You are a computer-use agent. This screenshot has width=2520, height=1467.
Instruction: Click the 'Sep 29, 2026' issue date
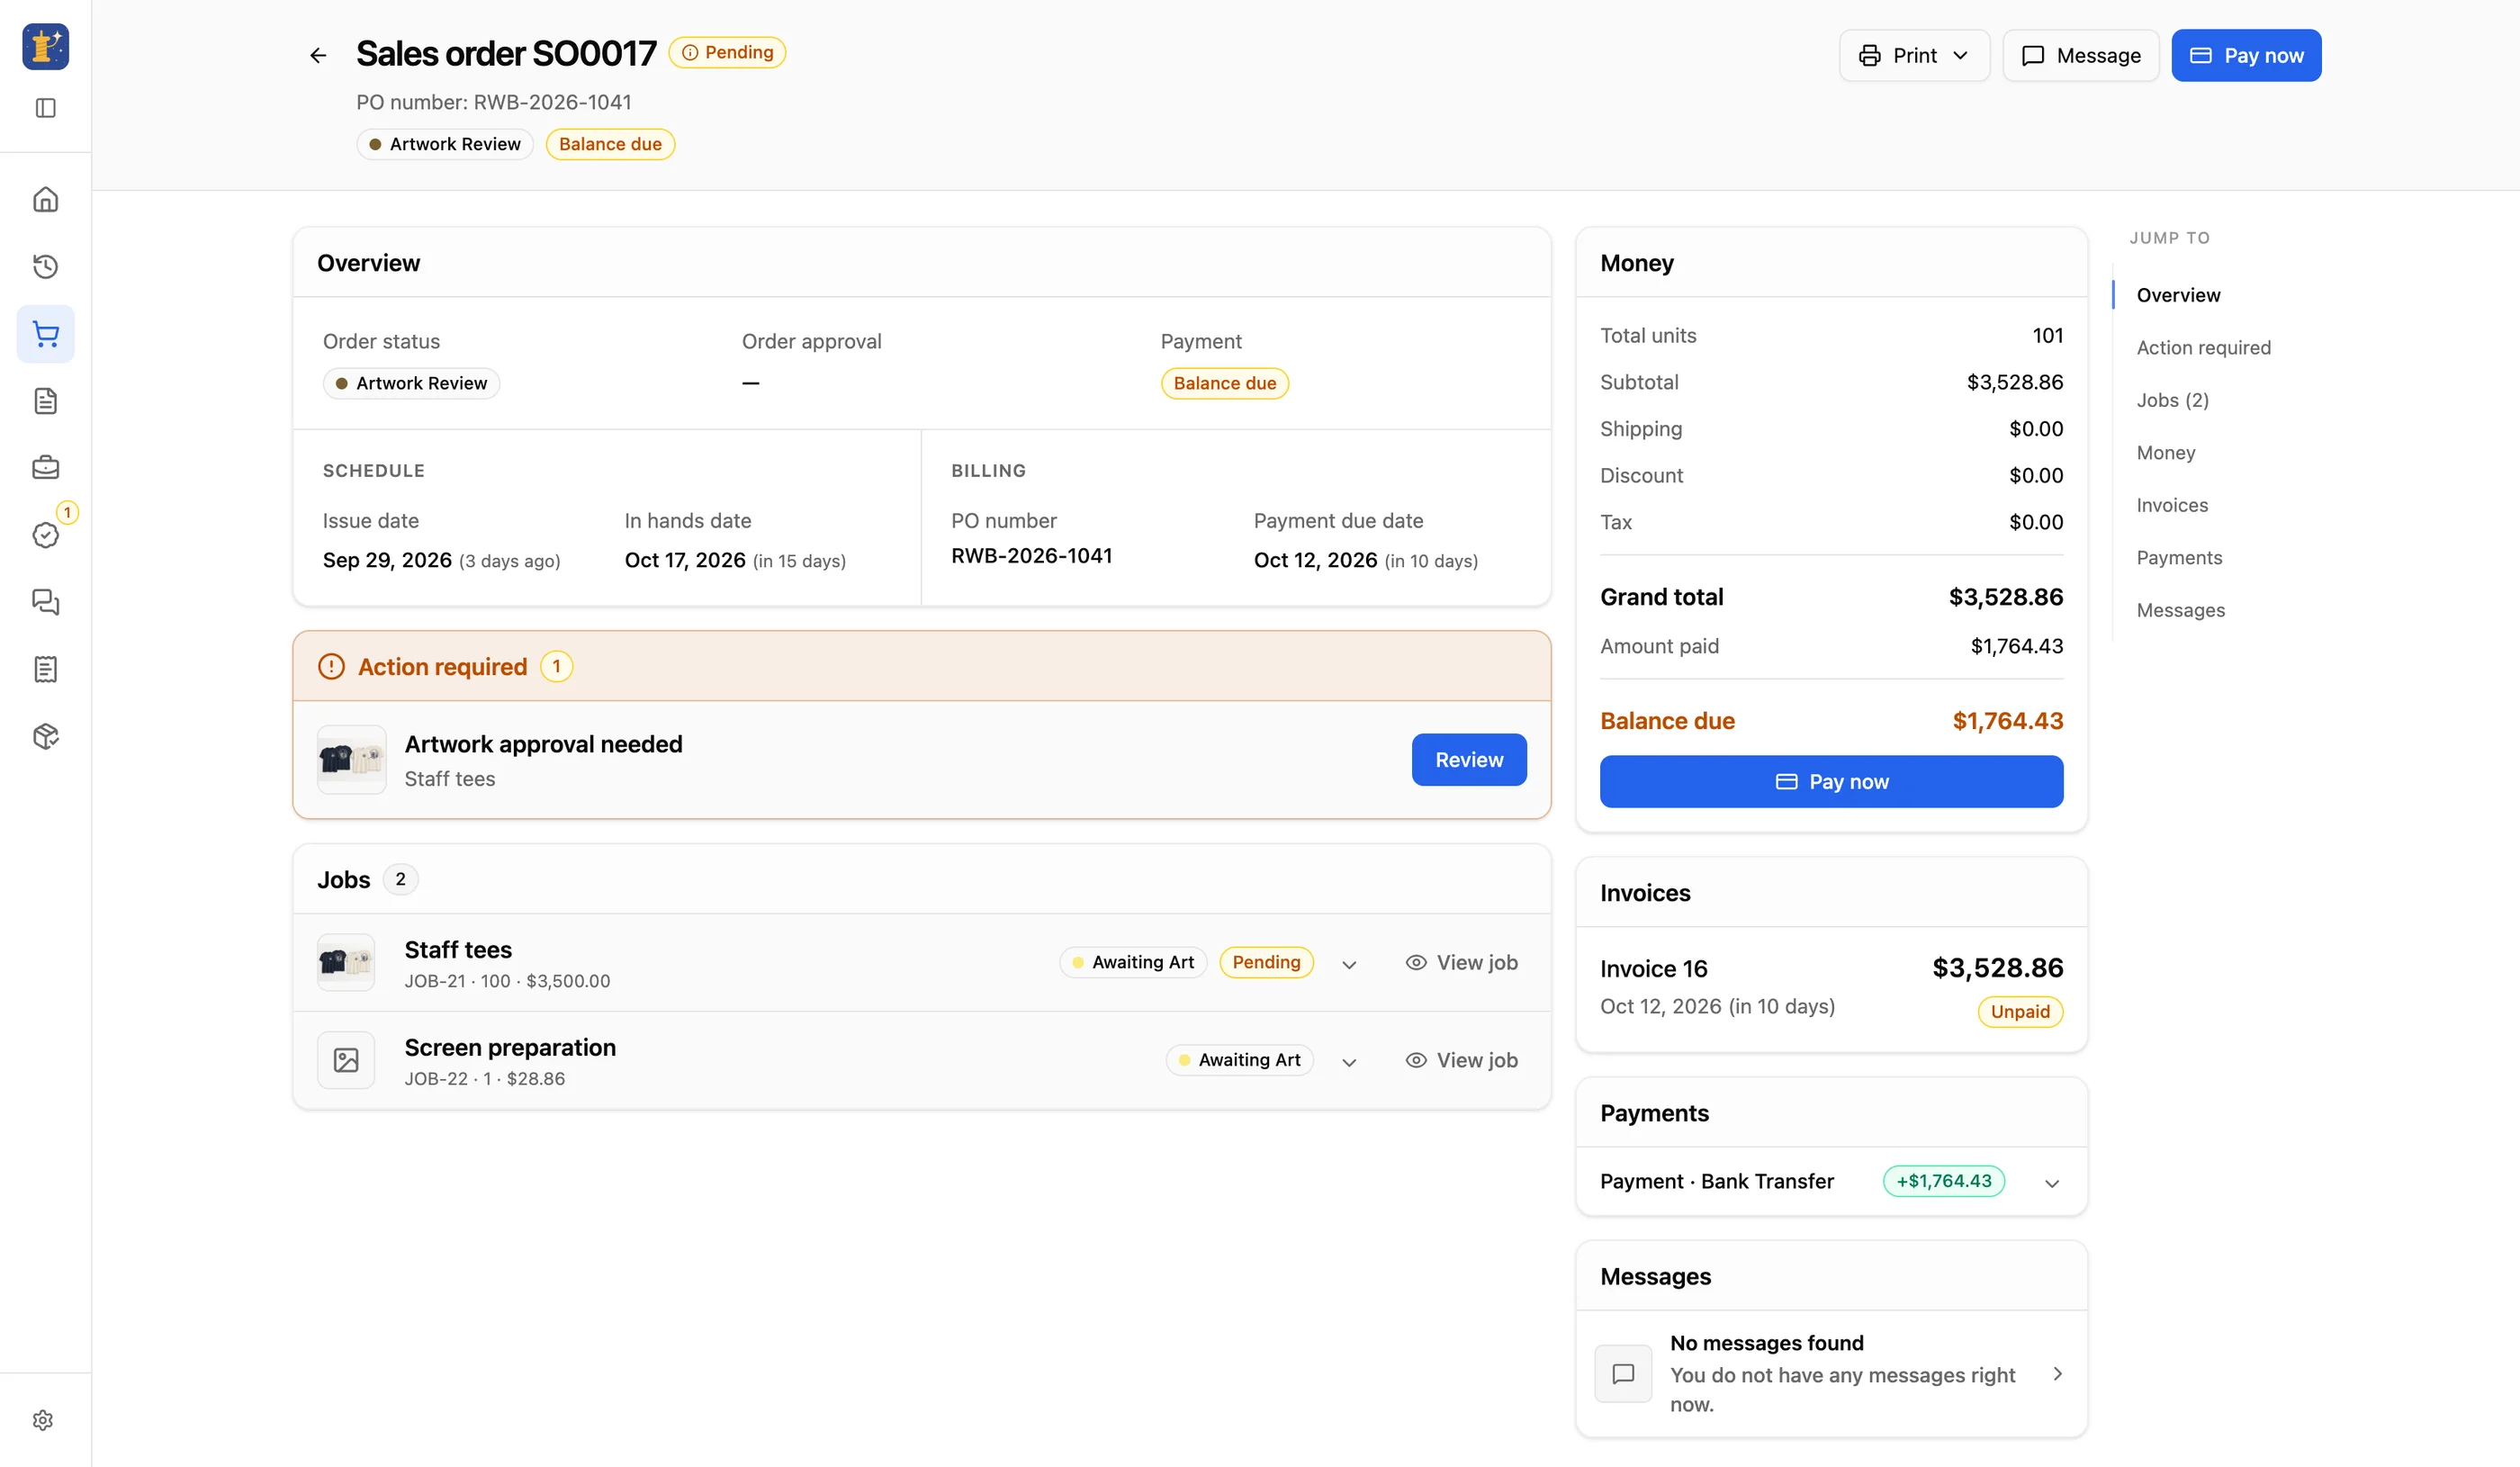[x=387, y=560]
